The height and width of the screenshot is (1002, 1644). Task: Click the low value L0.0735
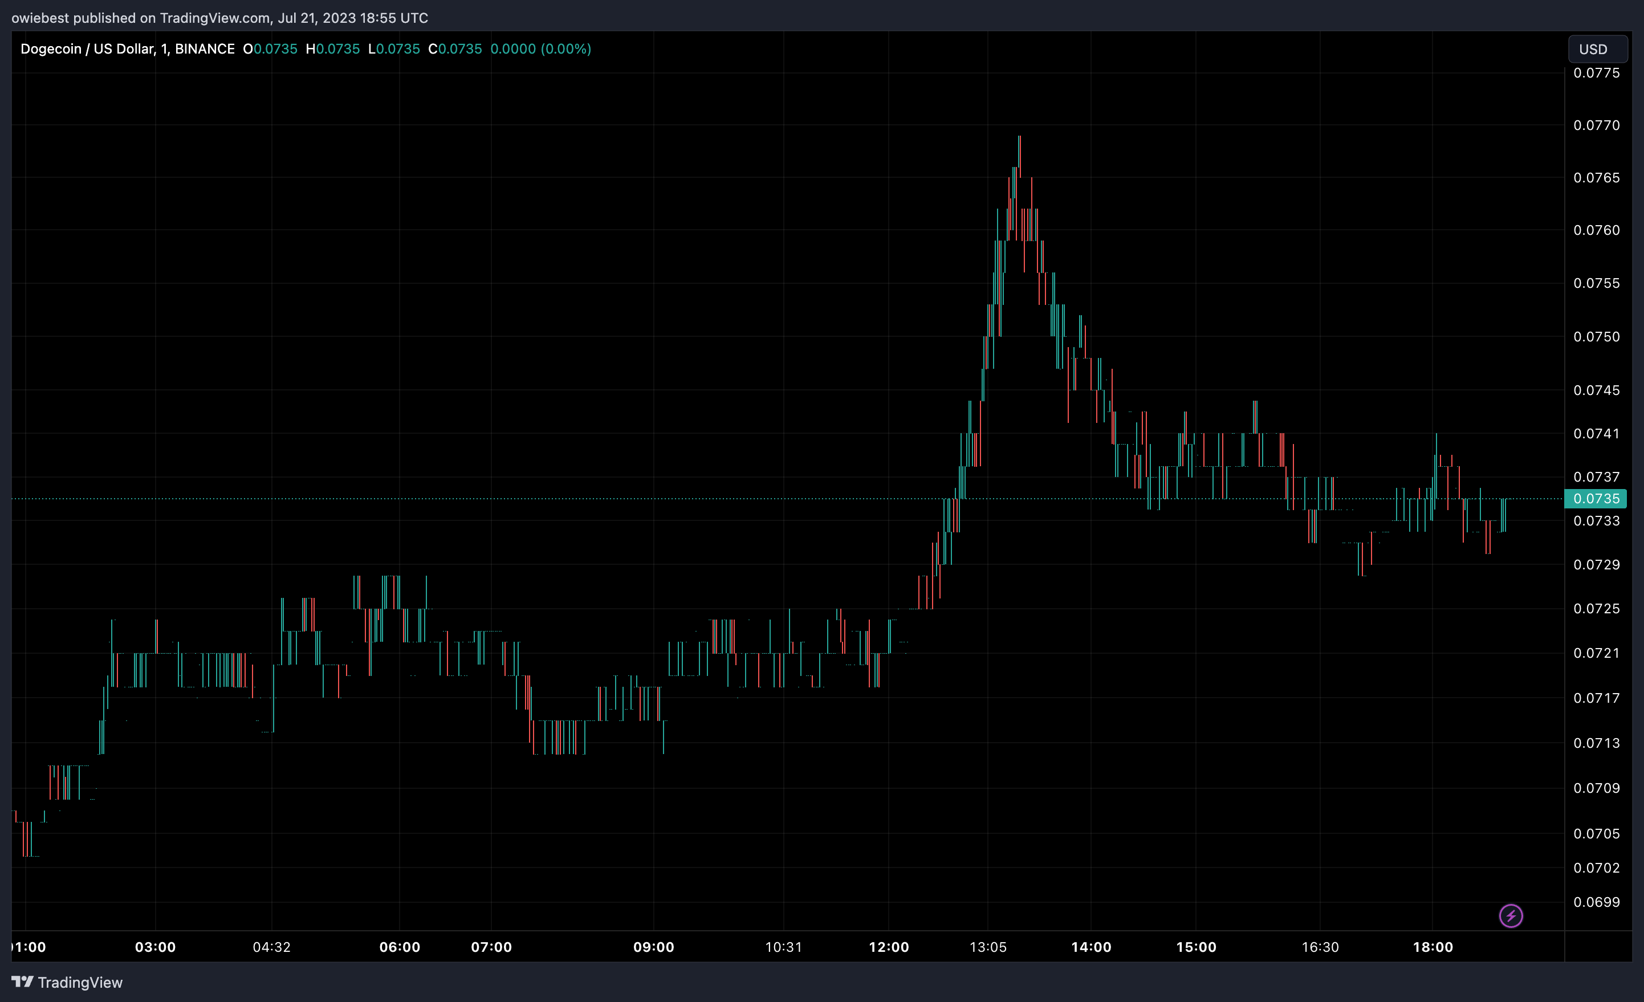394,48
